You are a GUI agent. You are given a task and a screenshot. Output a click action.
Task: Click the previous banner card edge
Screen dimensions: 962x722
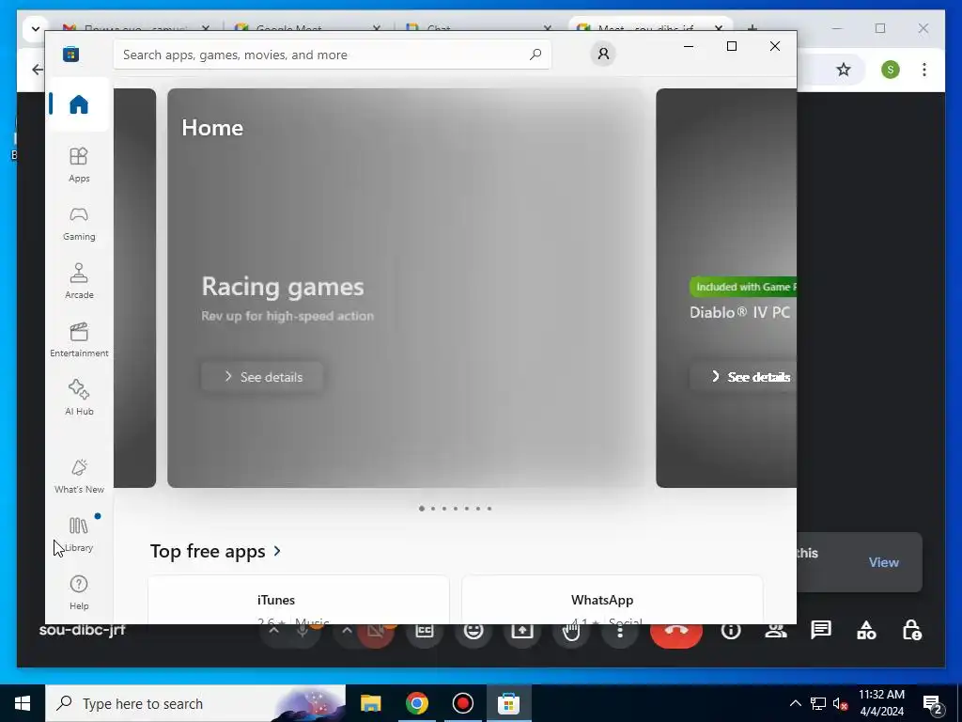(135, 288)
